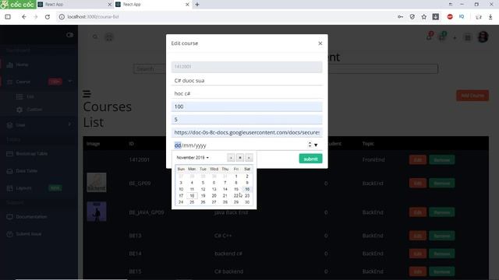Pick November 18 in the calendar
The width and height of the screenshot is (499, 280).
(192, 195)
